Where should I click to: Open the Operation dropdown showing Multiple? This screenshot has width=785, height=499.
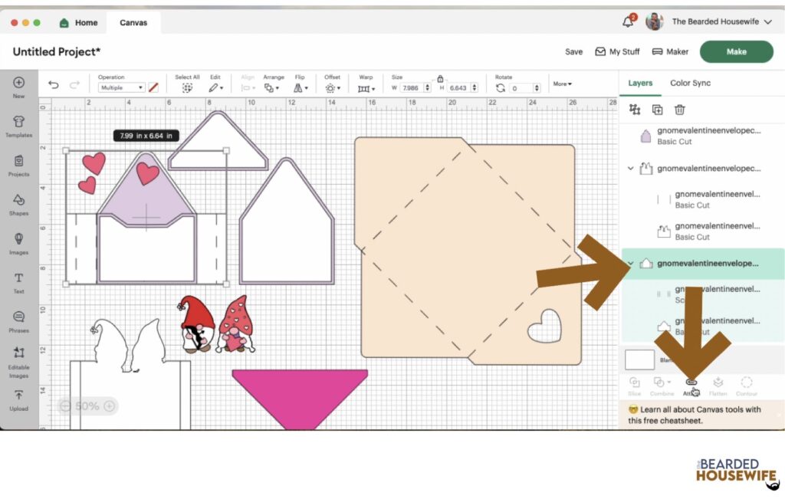[x=121, y=87]
